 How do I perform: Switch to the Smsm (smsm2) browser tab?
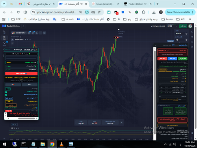[106, 4]
